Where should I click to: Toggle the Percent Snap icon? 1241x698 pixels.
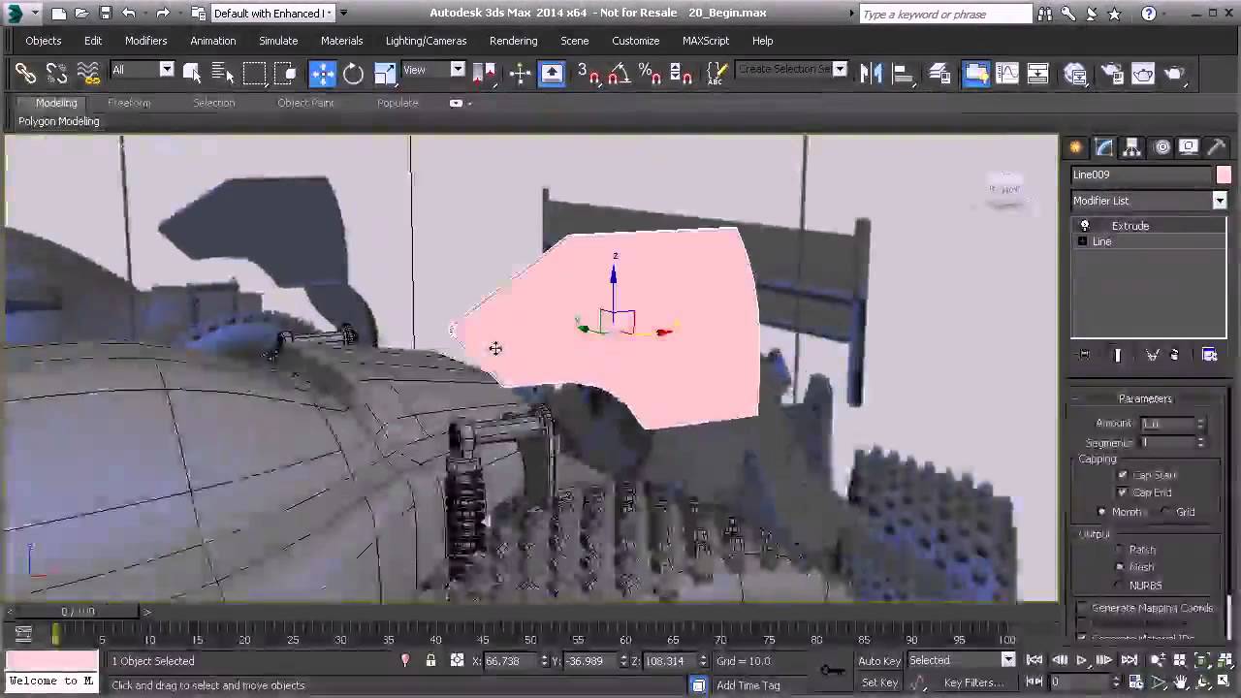[651, 73]
